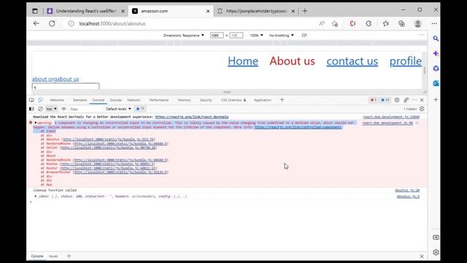Open the No throttling dropdown

pos(281,35)
